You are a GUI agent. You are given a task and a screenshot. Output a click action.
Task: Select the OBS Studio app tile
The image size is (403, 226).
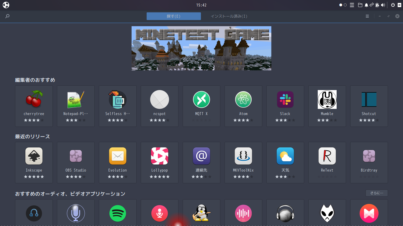76,162
